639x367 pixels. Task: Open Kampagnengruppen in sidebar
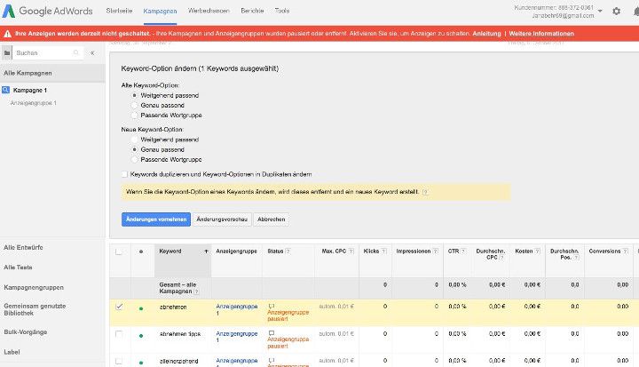[34, 287]
